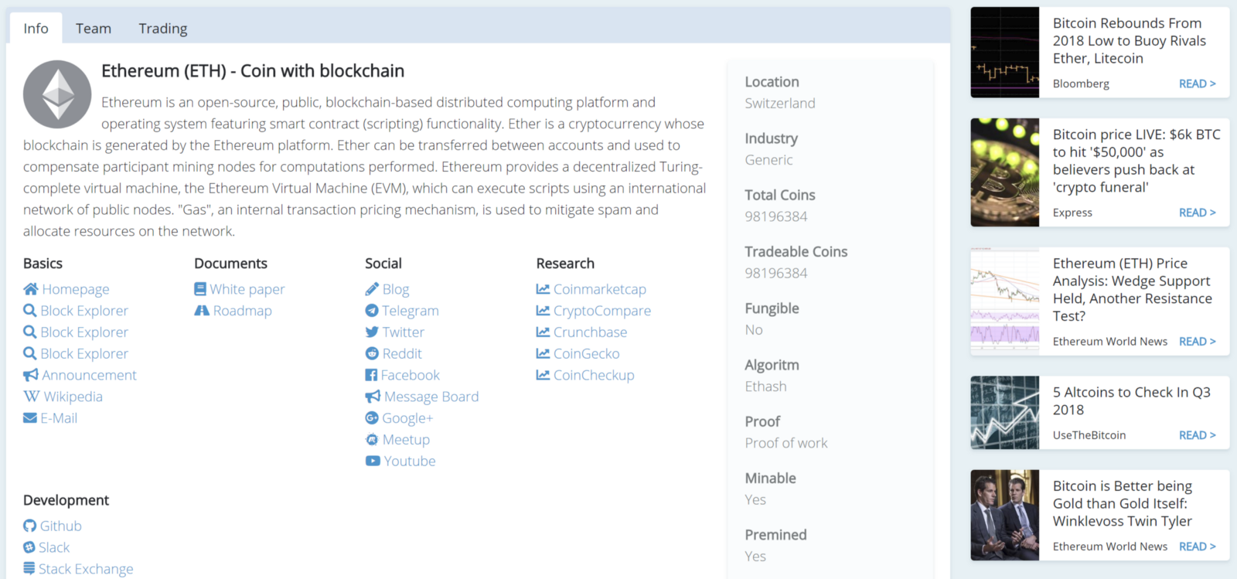This screenshot has height=579, width=1237.
Task: Click the document icon beside White paper
Action: 200,289
